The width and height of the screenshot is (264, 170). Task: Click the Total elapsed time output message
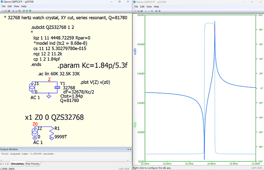click(28, 154)
